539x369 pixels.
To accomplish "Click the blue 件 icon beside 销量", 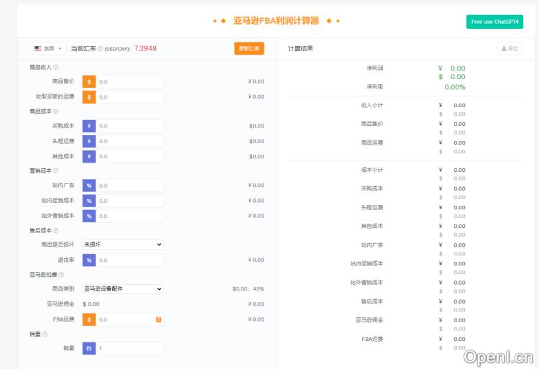I will tap(89, 348).
